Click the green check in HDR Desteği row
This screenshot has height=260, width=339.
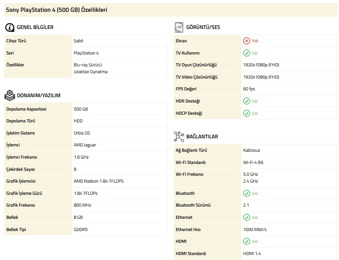pyautogui.click(x=247, y=101)
